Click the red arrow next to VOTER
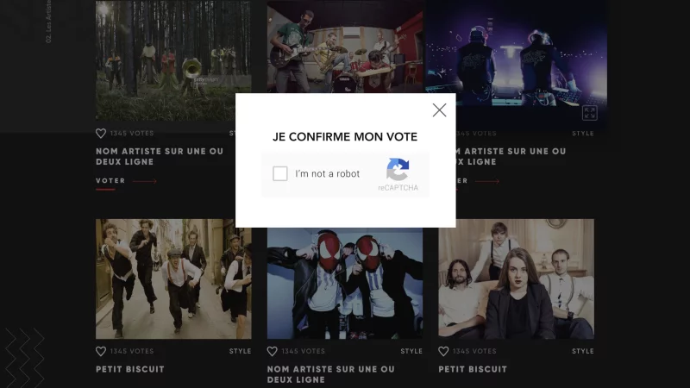690x388 pixels. pos(144,181)
